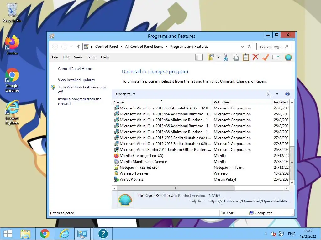
Task: Click the Email/Rename card toolbar icon
Action: pos(276,57)
